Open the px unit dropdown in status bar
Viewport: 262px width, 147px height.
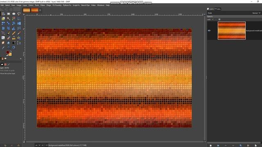click(x=38, y=145)
